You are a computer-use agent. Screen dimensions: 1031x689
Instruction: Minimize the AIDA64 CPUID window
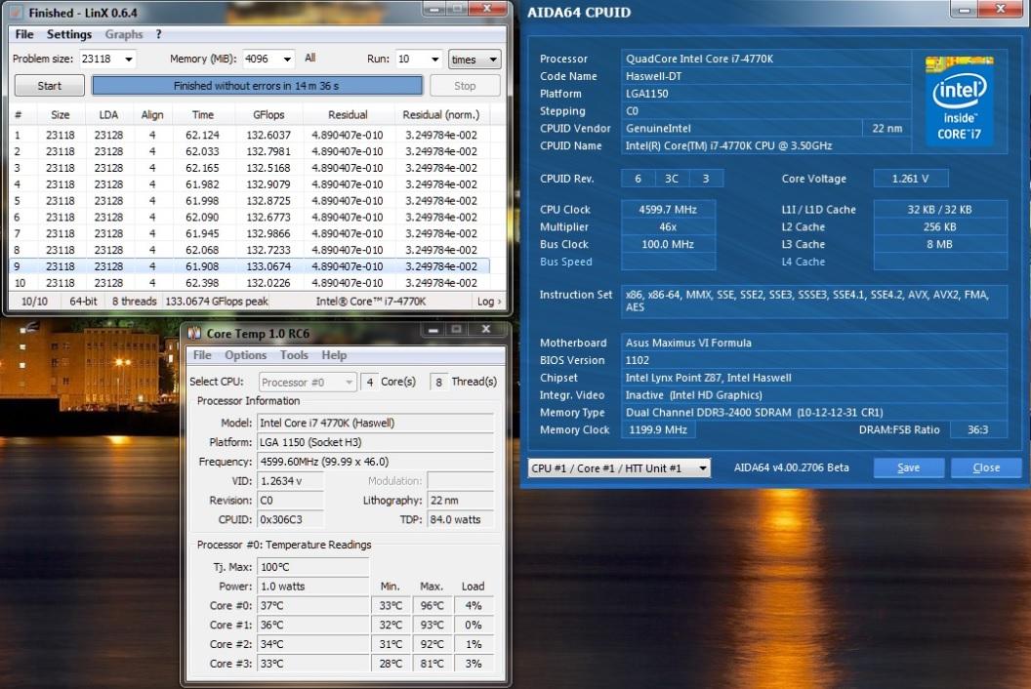pyautogui.click(x=965, y=9)
